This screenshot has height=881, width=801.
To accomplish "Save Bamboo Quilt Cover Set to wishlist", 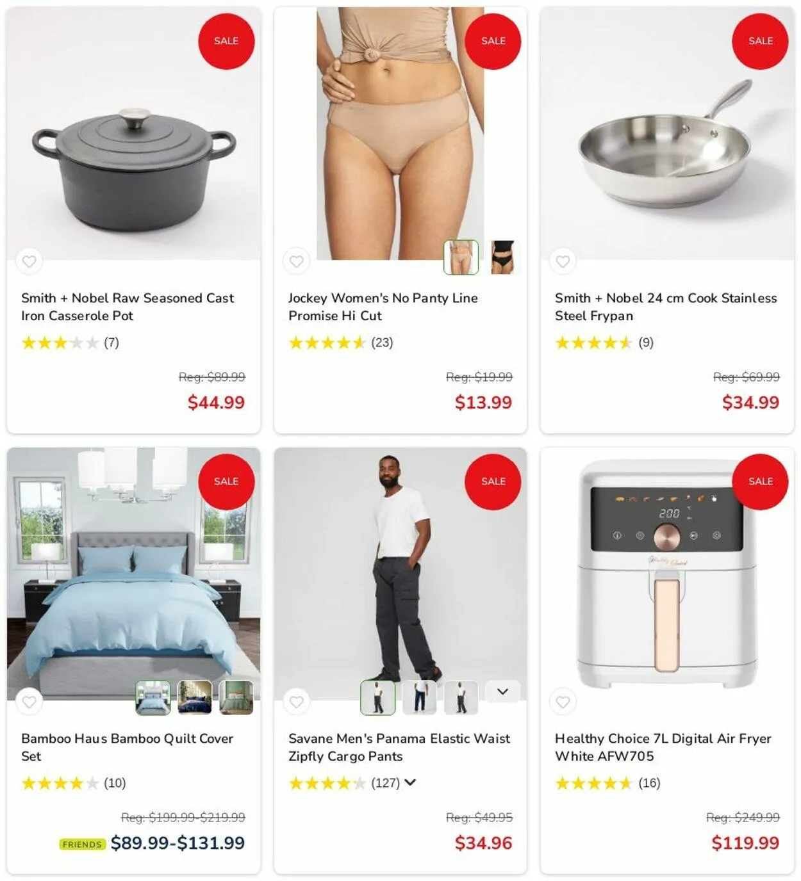I will click(x=29, y=702).
